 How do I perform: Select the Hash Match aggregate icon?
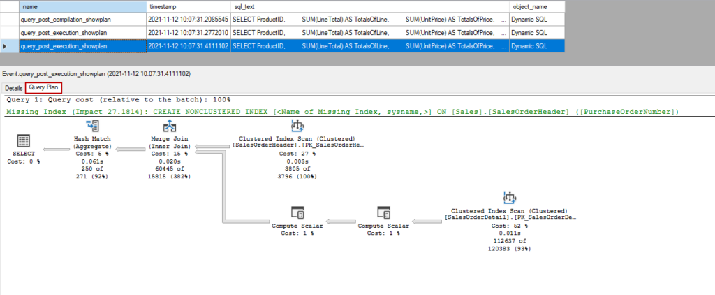tap(92, 127)
